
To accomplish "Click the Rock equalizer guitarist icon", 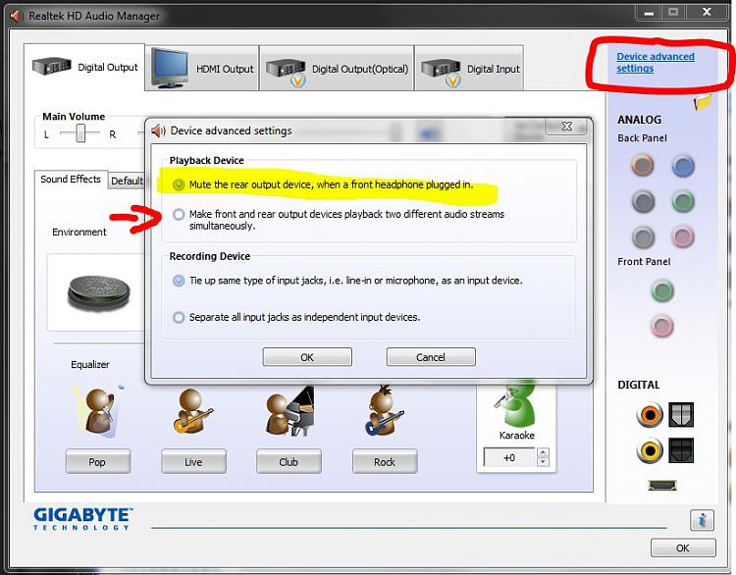I will (x=384, y=411).
